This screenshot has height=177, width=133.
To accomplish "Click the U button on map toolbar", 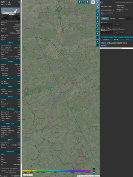I will coord(80,2).
